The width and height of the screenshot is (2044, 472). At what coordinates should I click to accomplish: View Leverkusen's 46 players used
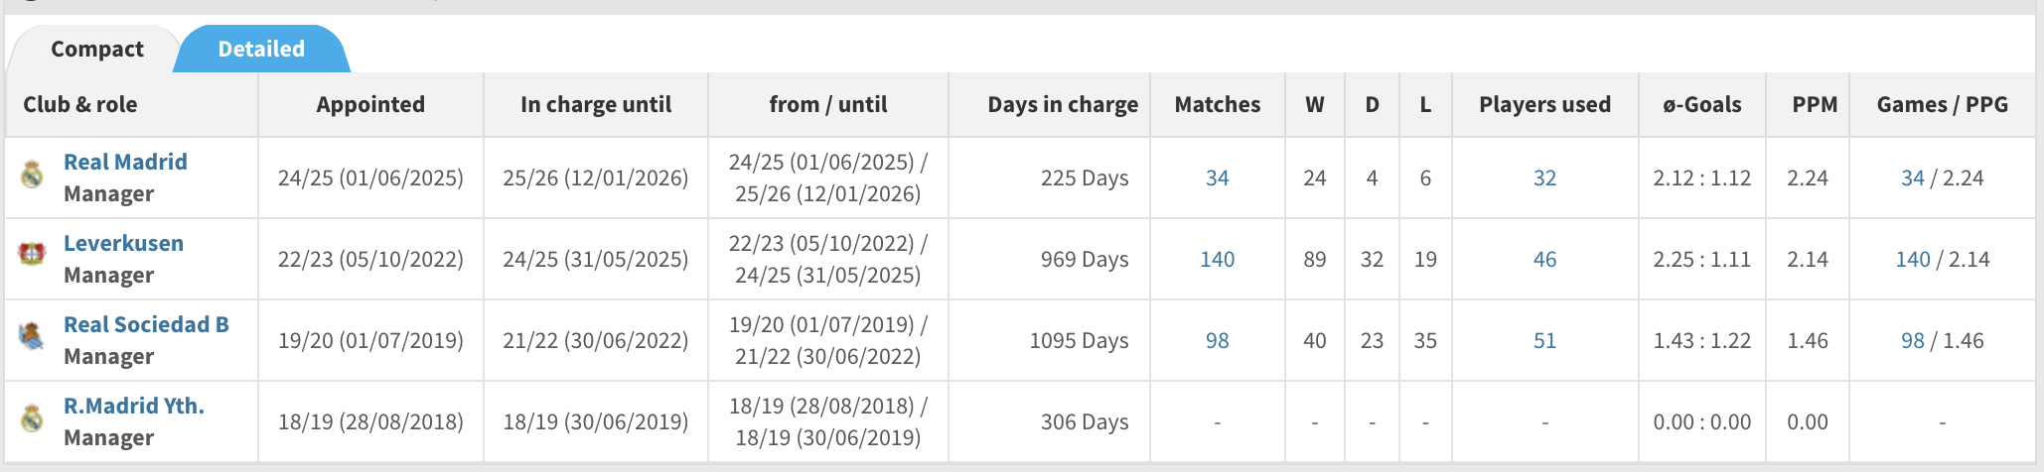coord(1544,260)
